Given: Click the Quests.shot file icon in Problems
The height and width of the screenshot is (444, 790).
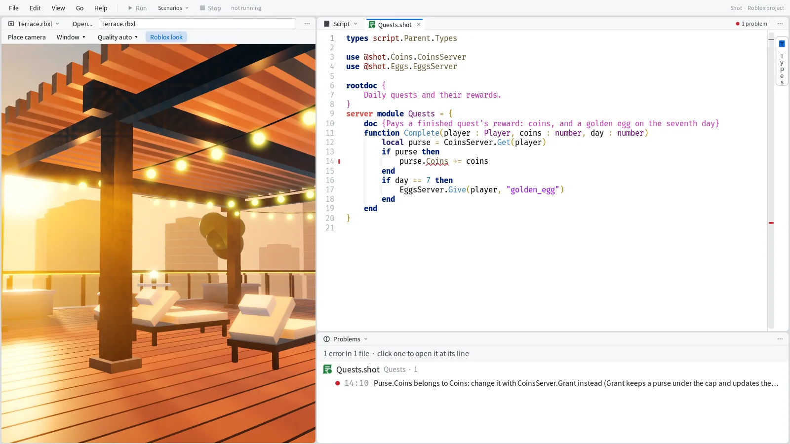Looking at the screenshot, I should point(327,370).
